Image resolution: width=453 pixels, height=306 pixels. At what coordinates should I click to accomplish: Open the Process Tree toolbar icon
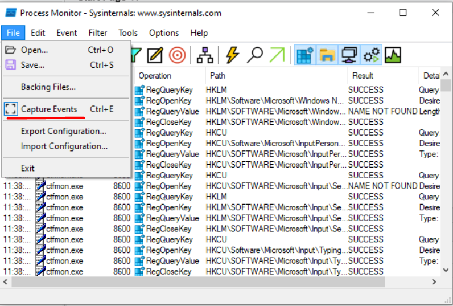[205, 55]
